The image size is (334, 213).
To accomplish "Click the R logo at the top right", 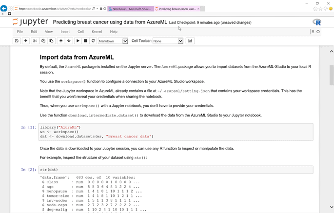I will tap(317, 22).
